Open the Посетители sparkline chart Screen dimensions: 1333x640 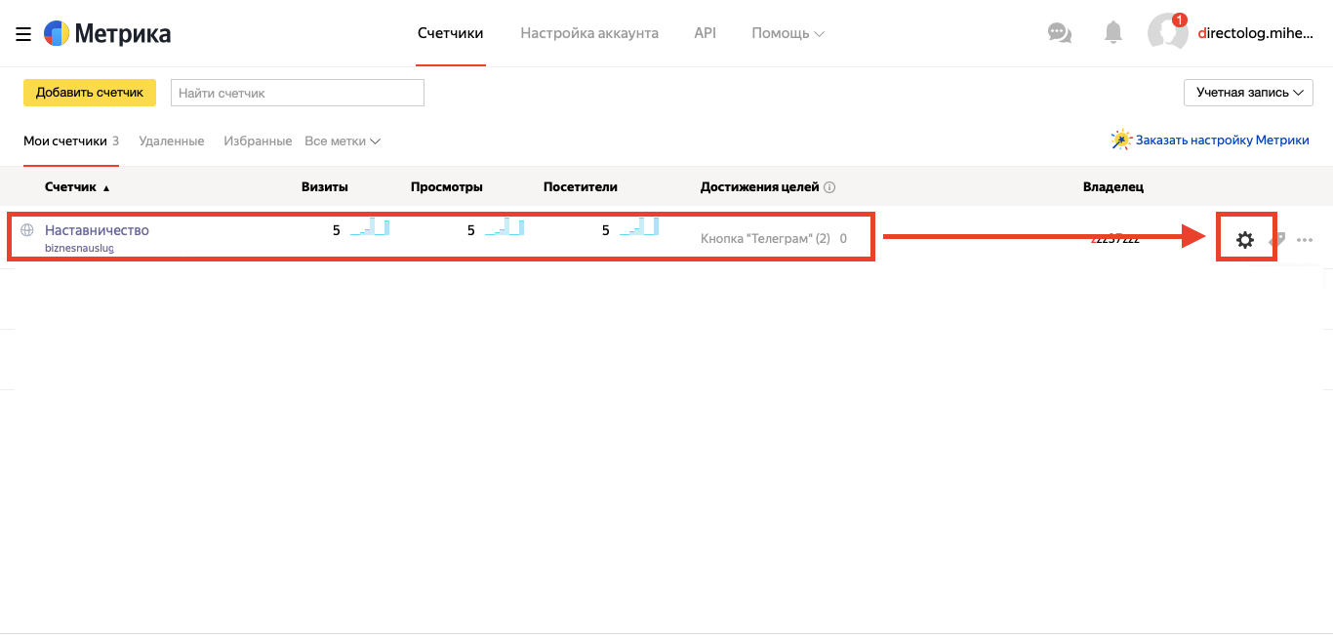pyautogui.click(x=639, y=228)
